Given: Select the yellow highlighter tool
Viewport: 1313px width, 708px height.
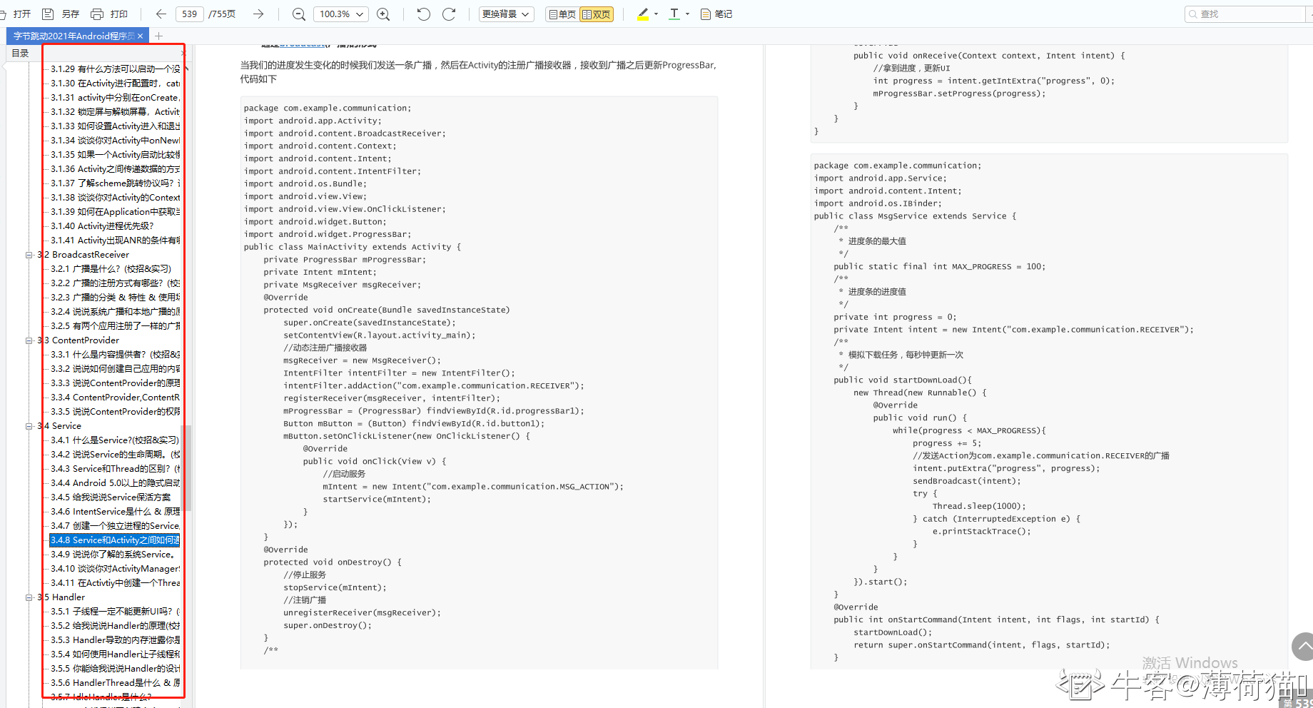Looking at the screenshot, I should (643, 14).
